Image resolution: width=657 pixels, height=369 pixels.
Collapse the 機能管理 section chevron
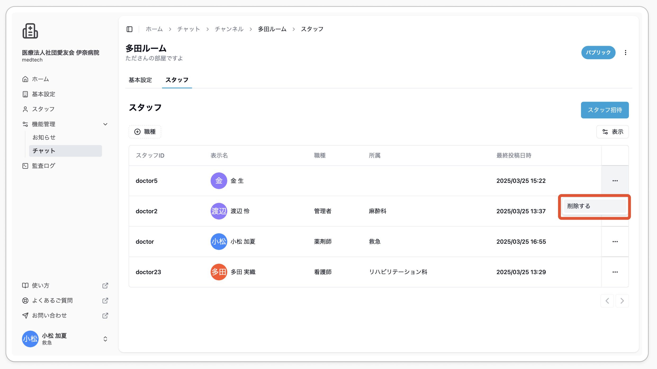click(105, 124)
